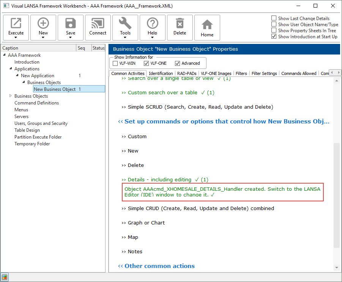Viewport: 342px width, 282px height.
Task: Click the Execute toolbar icon
Action: pyautogui.click(x=16, y=24)
